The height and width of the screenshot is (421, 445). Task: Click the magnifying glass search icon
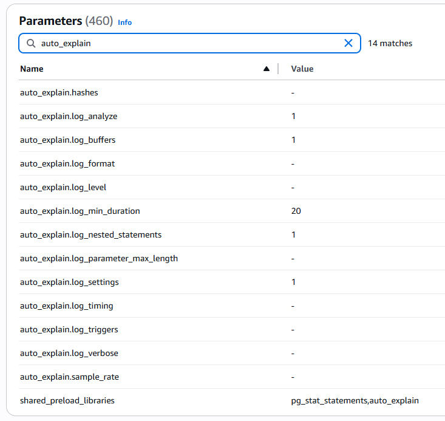click(x=31, y=43)
